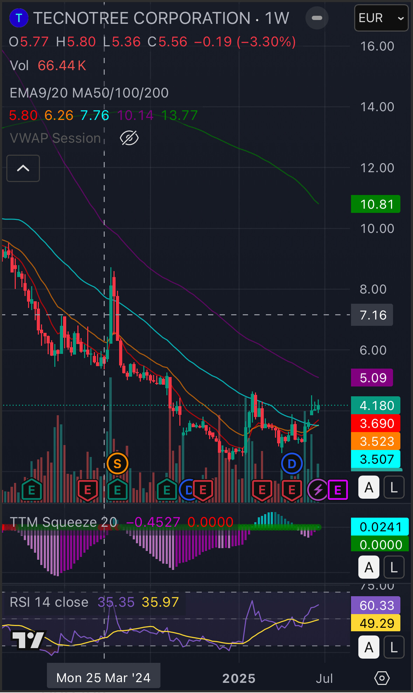Viewport: 413px width, 693px height.
Task: Collapse the indicator legend with chevron
Action: [23, 168]
